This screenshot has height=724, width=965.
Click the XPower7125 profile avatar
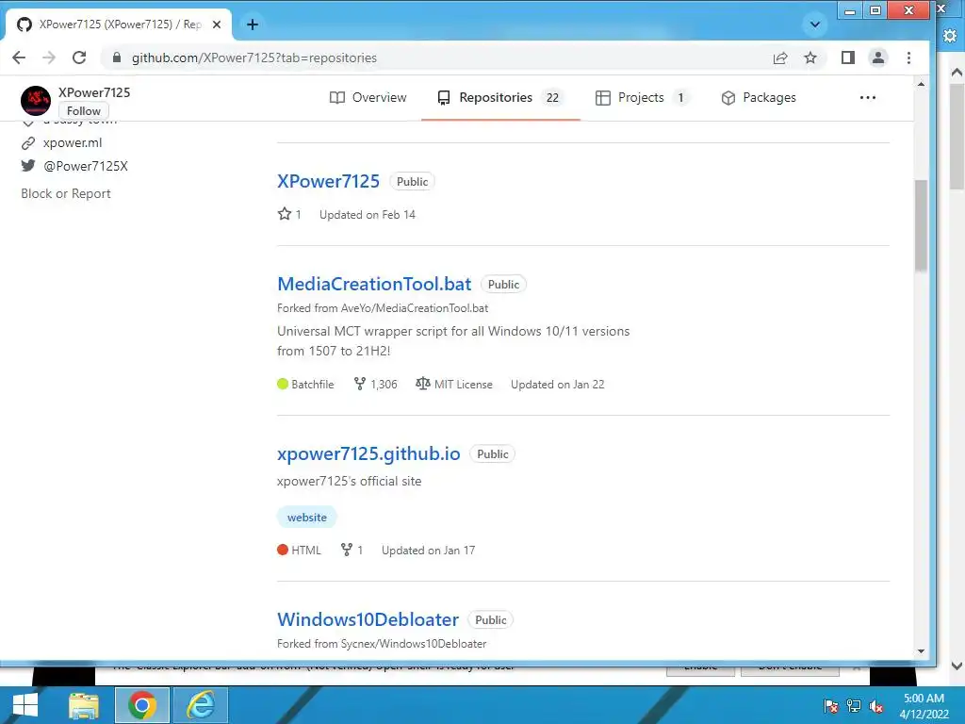coord(36,101)
